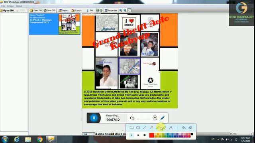Click the first green circular arrow icon

click(x=98, y=10)
